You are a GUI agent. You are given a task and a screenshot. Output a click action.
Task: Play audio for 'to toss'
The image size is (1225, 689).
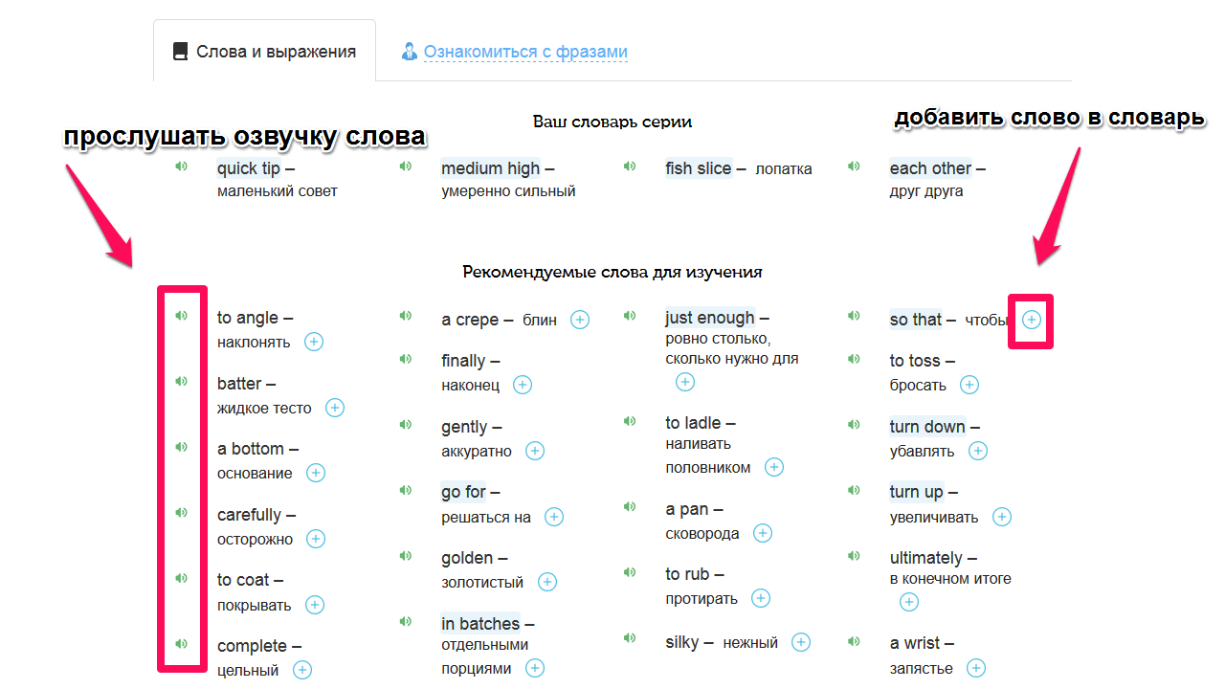(854, 359)
